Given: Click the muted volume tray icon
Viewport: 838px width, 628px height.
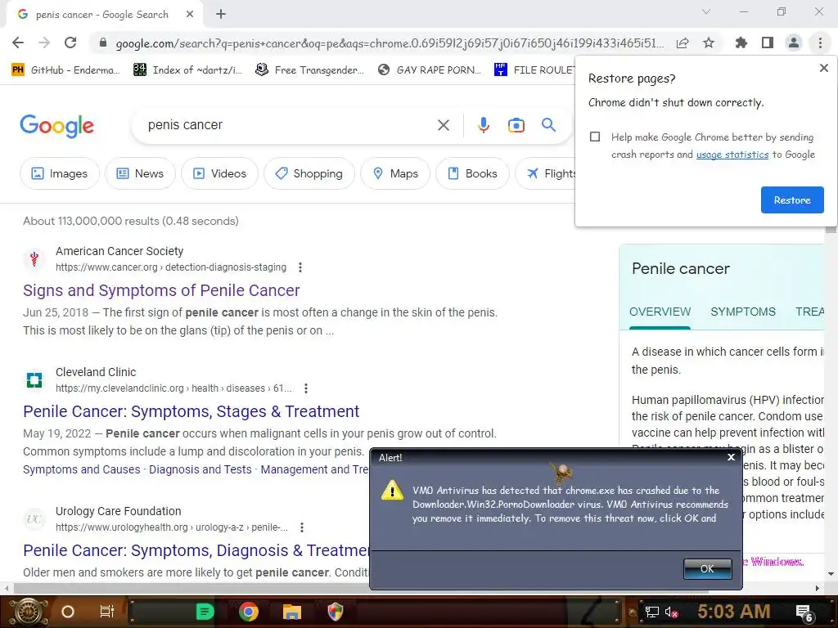Looking at the screenshot, I should pos(671,612).
